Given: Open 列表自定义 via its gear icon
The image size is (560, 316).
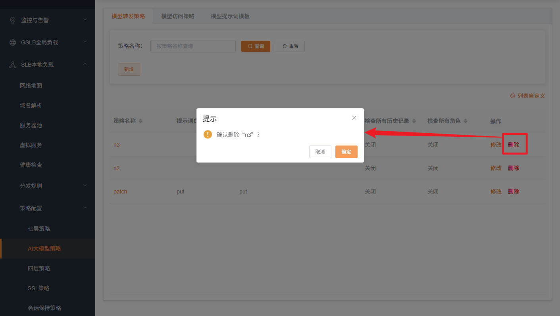Looking at the screenshot, I should (x=512, y=96).
